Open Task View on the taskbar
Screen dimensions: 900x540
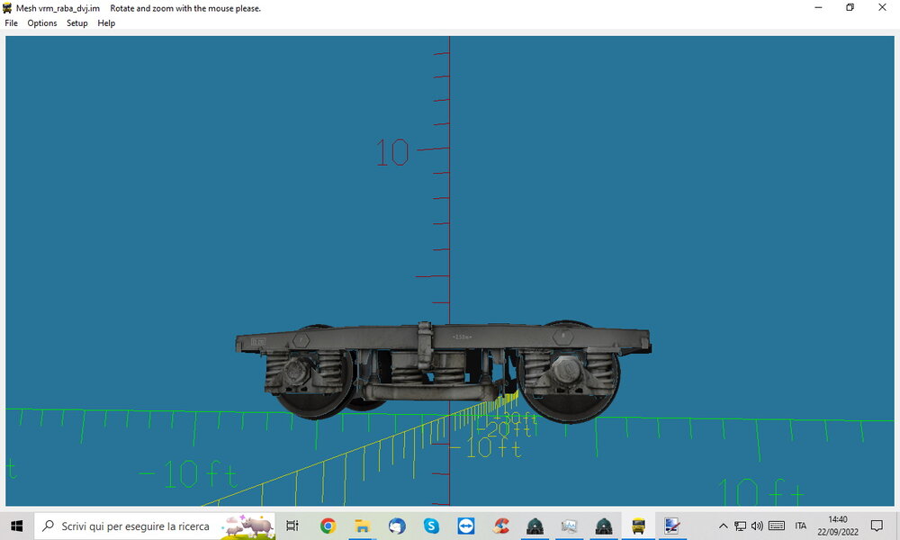tap(292, 526)
